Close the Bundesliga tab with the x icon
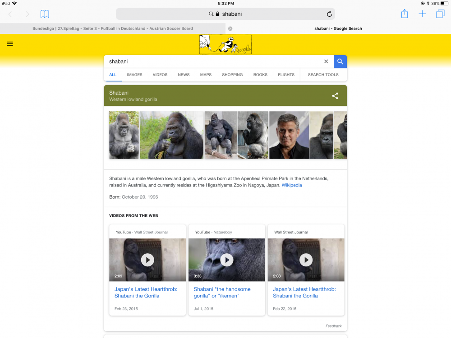This screenshot has height=338, width=451. (x=230, y=28)
